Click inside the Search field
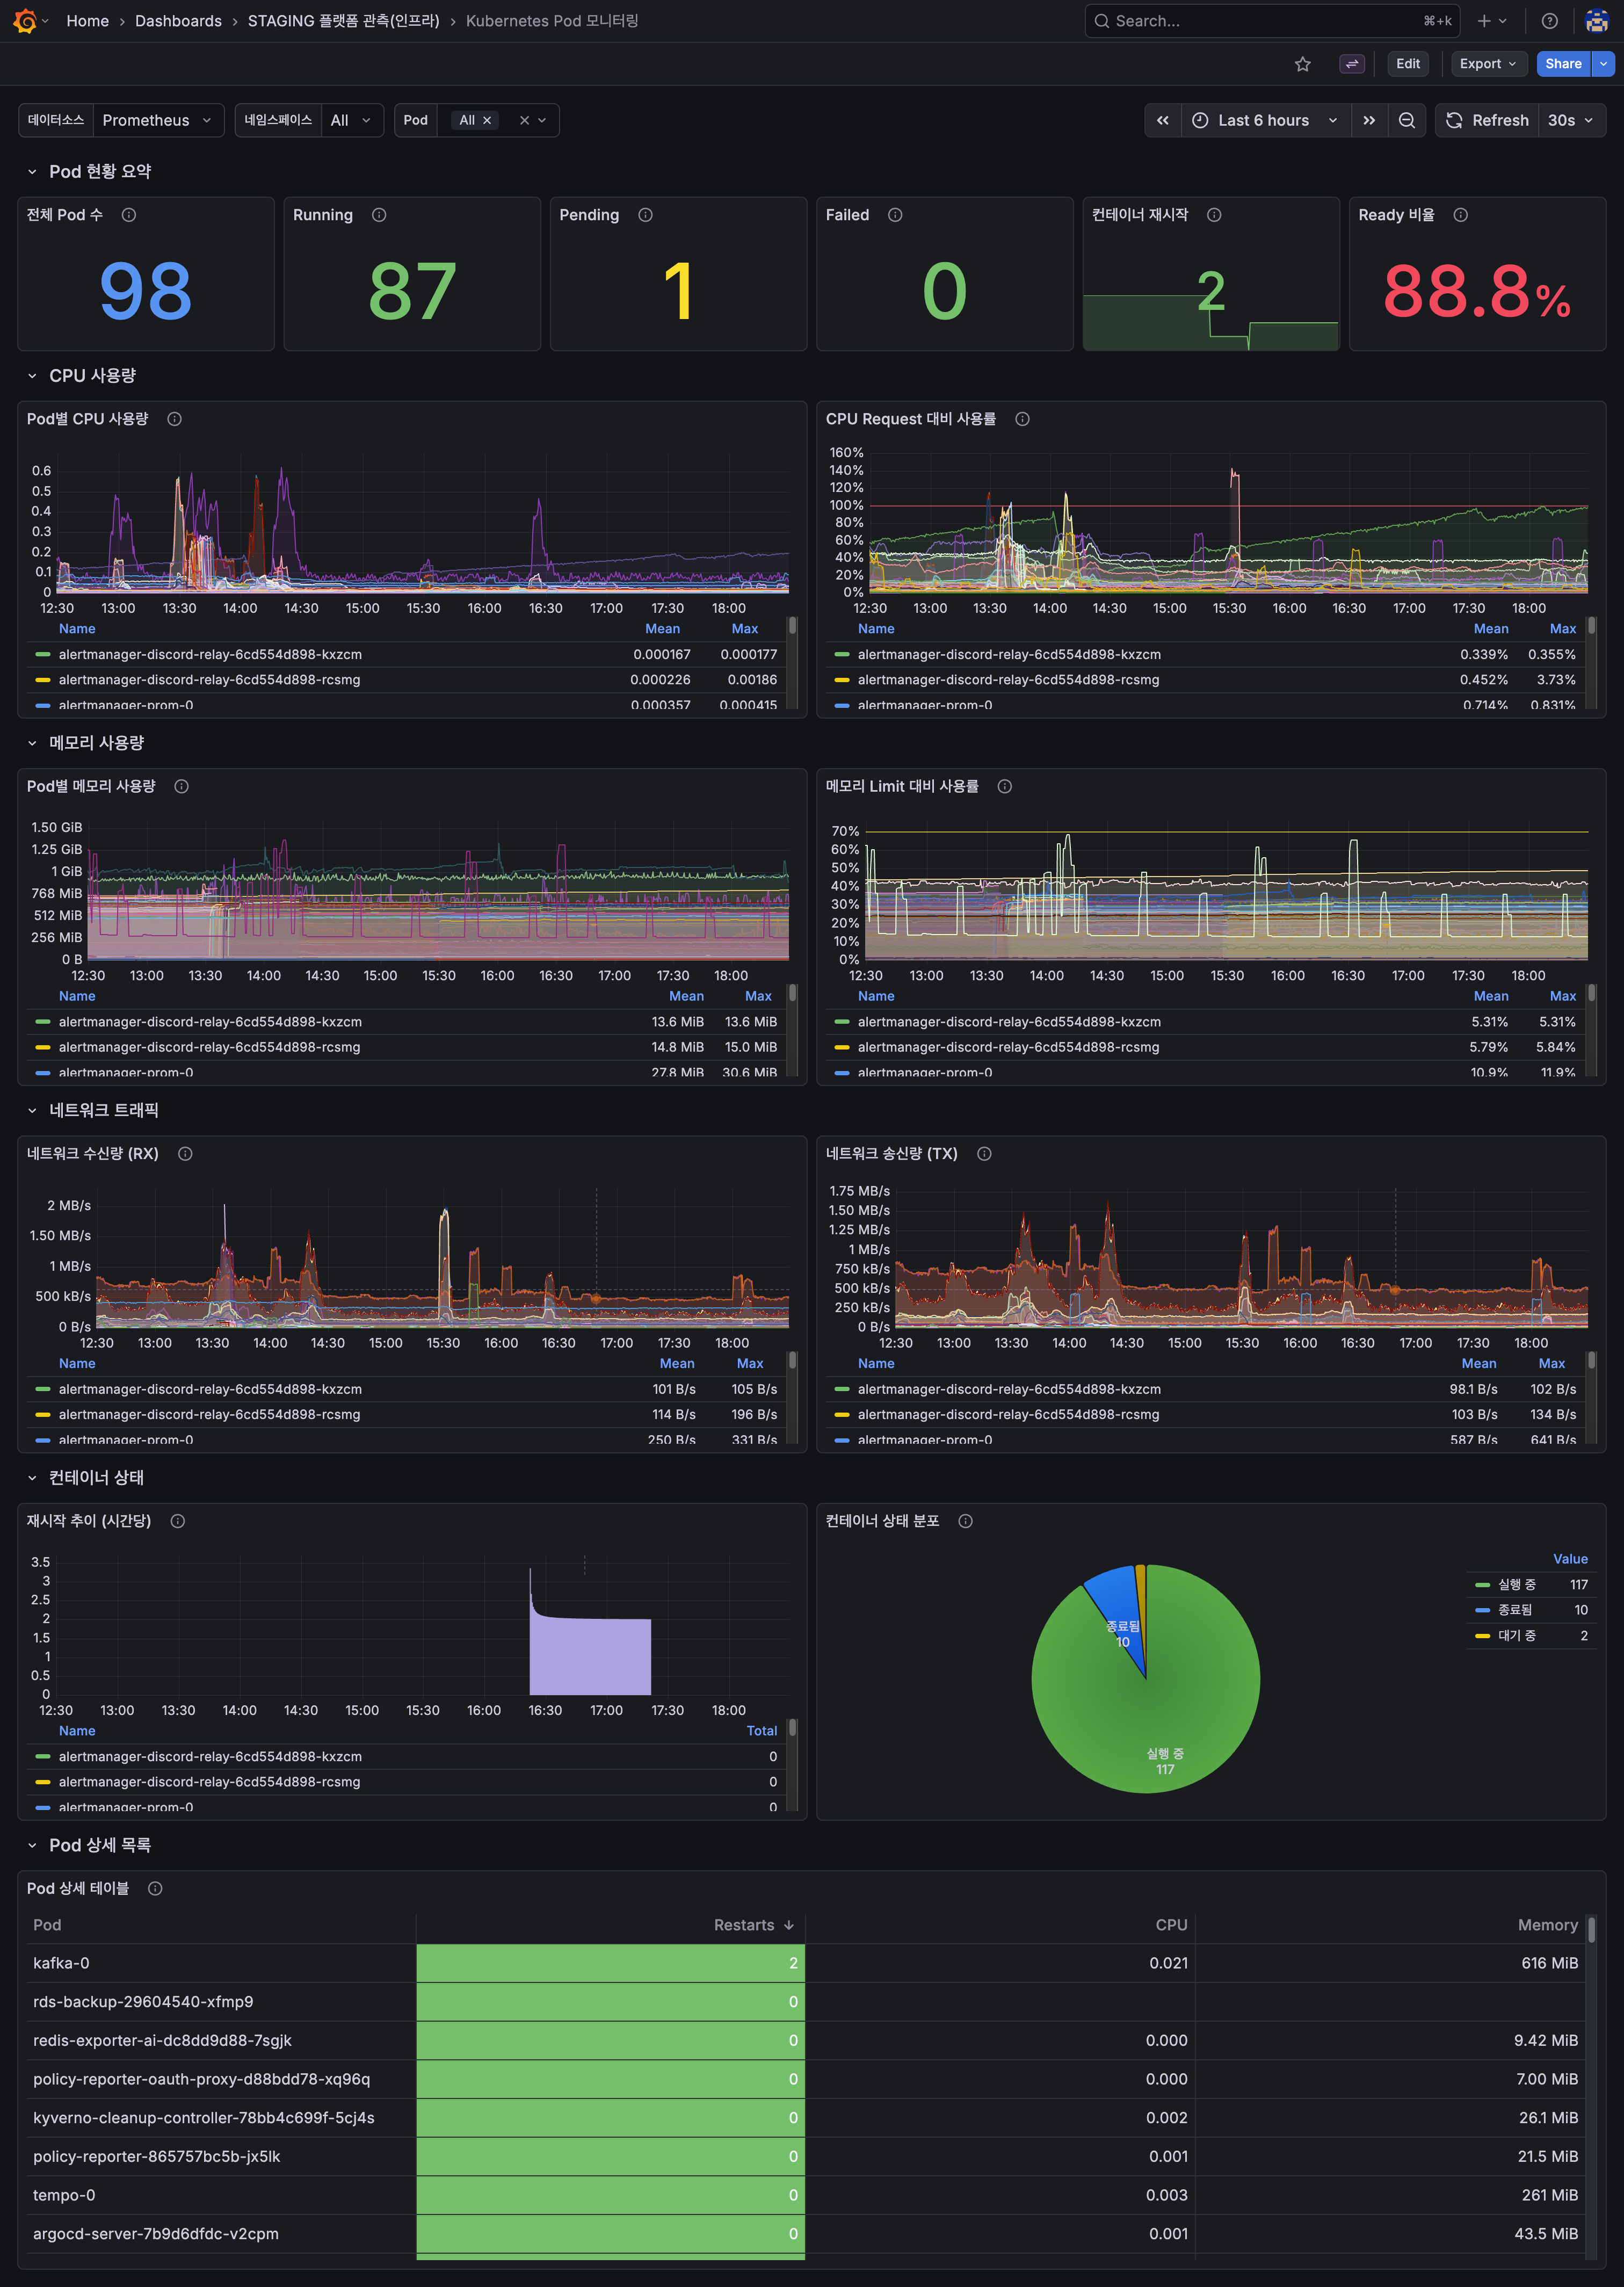Screen dimensions: 1624x2287 click(x=1250, y=20)
